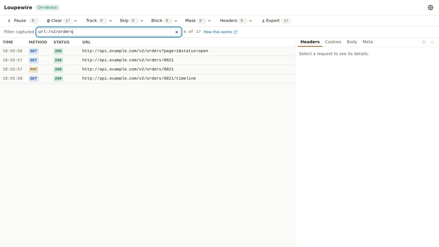Screen dimensions: 439x247
Task: Expand the Clear dropdown arrow
Action: [x=75, y=21]
